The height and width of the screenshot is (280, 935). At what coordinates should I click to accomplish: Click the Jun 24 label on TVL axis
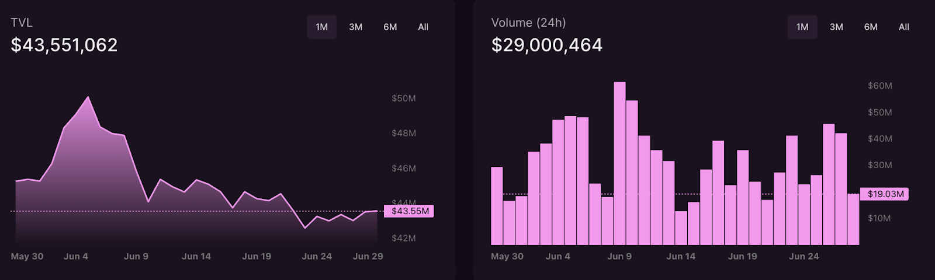click(317, 256)
